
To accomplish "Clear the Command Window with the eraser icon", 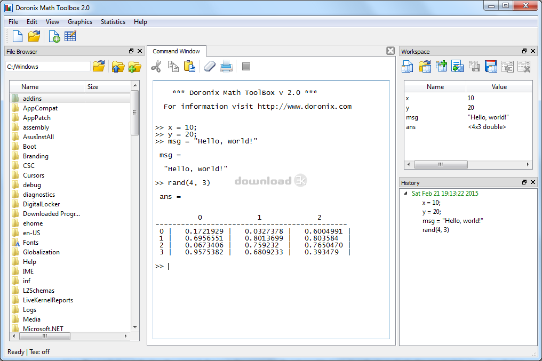I will [x=210, y=66].
